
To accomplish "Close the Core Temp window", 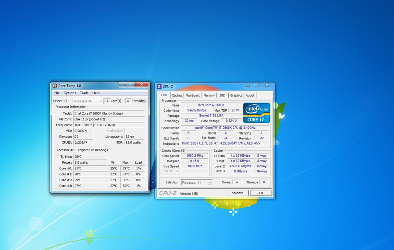I will click(x=142, y=85).
